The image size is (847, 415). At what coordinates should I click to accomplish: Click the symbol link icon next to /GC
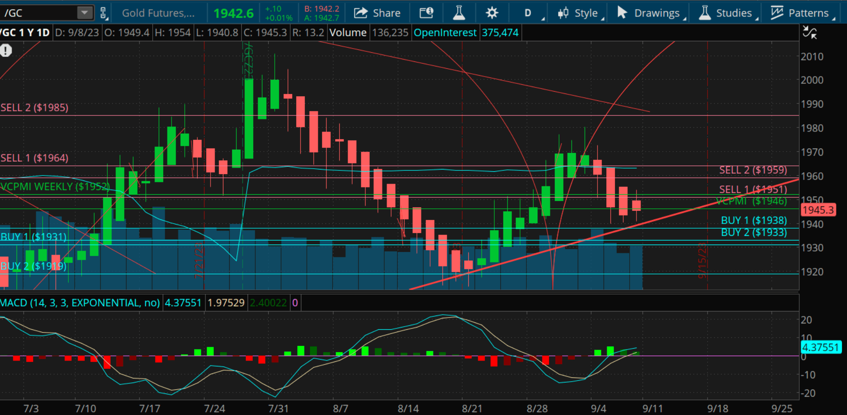[x=104, y=13]
